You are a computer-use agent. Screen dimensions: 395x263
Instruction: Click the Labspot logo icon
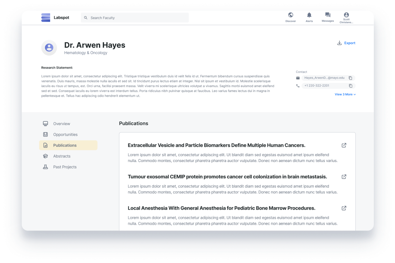45,17
